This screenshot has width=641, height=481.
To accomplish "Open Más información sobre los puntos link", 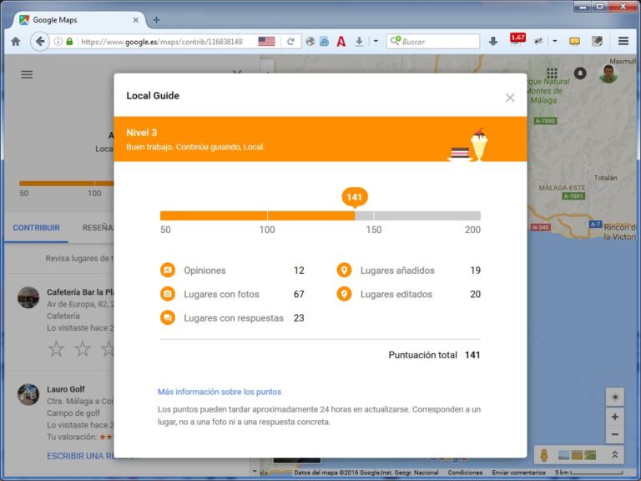I will 220,392.
